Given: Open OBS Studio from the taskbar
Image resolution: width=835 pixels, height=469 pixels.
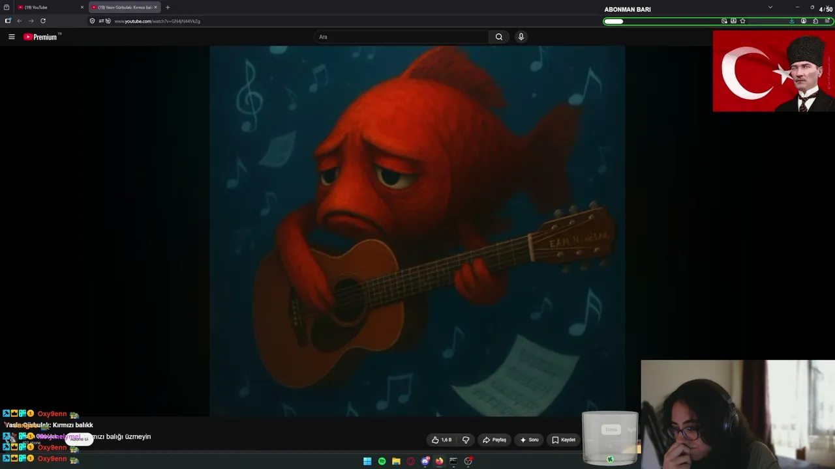Looking at the screenshot, I should click(468, 461).
